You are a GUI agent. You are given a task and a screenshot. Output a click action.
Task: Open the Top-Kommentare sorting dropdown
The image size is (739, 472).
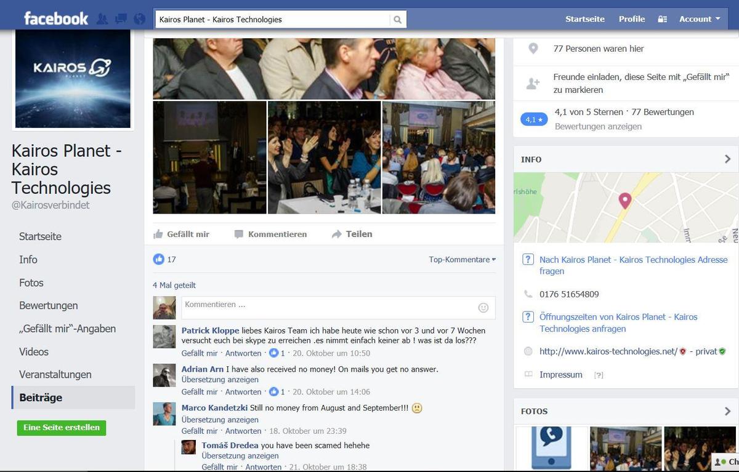462,260
